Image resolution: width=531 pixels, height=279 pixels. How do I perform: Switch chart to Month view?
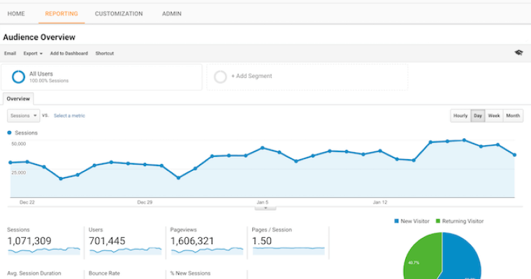coord(513,116)
